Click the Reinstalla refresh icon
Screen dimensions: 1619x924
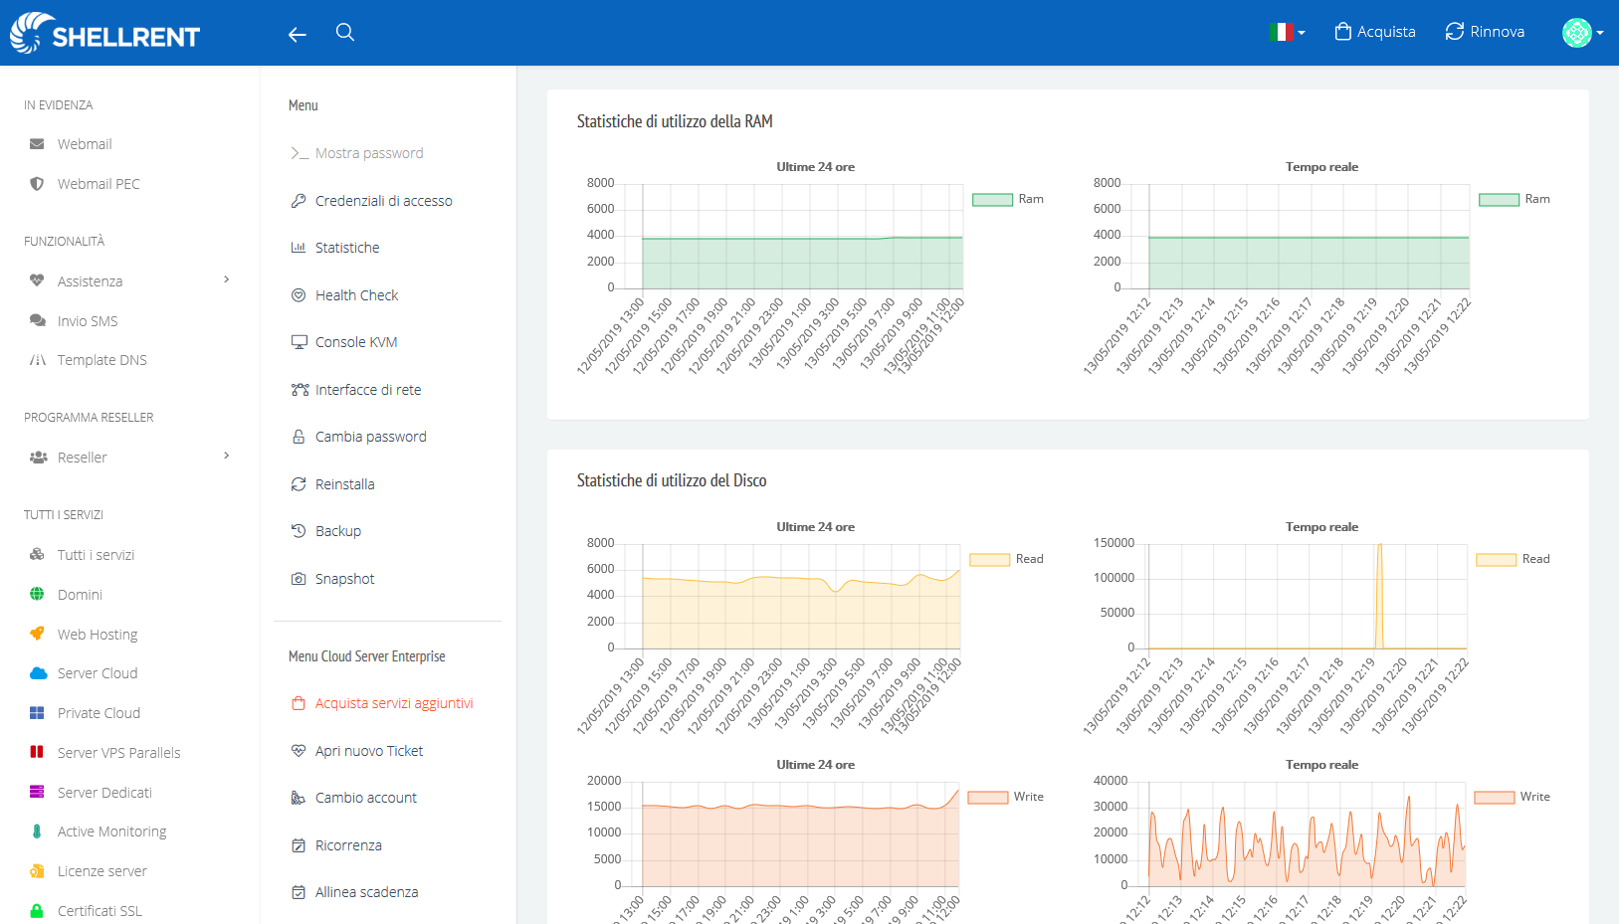pos(299,484)
